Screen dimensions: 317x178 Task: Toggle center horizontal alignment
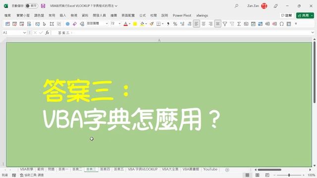pyautogui.click(x=204, y=24)
